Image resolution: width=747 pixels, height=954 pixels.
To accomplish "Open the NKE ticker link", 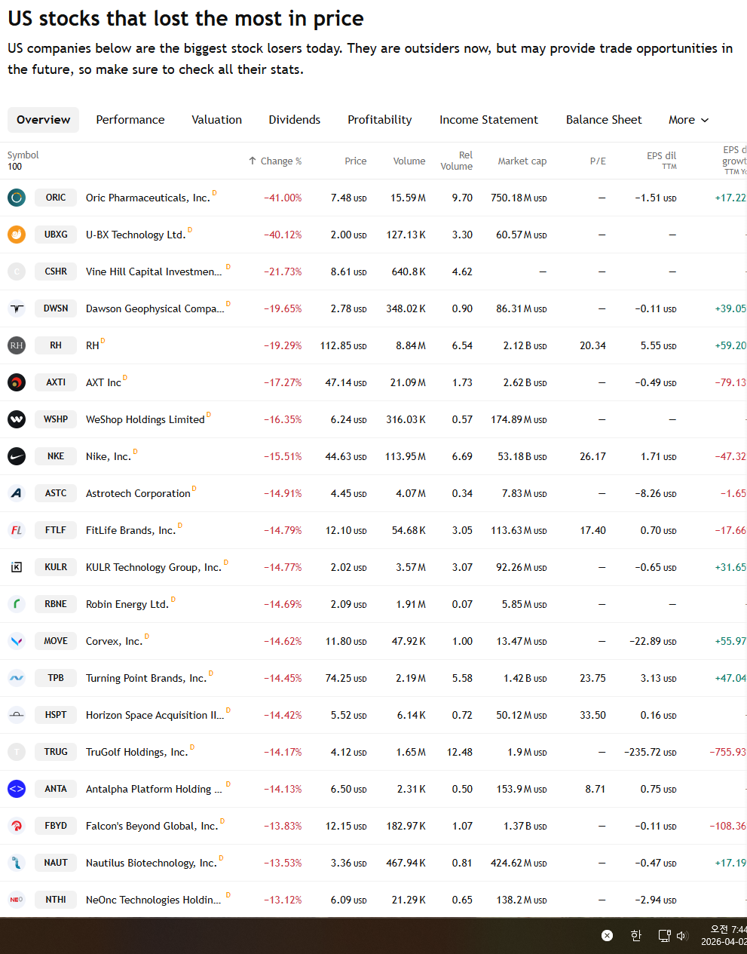I will (56, 456).
